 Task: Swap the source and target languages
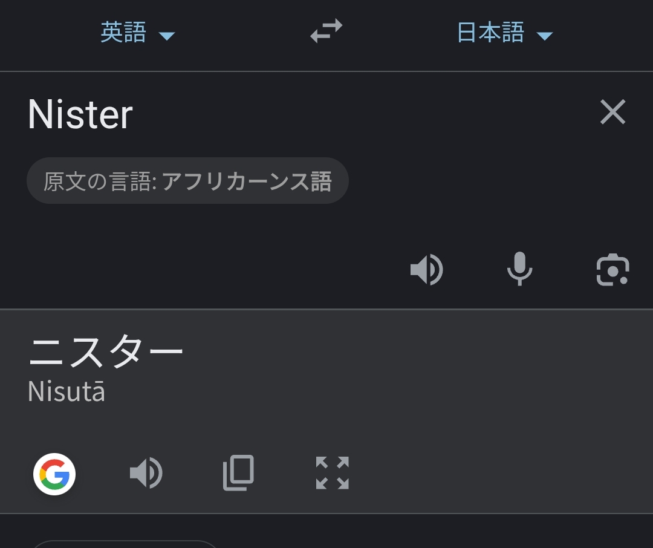pos(326,31)
